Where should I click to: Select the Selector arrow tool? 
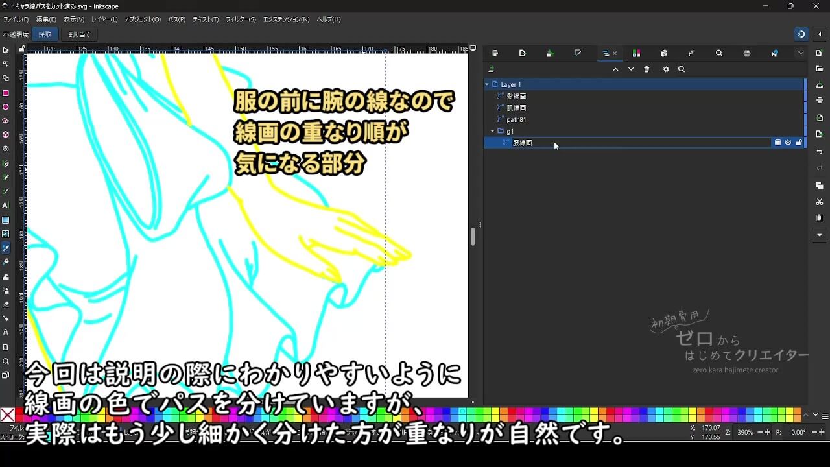[x=6, y=50]
